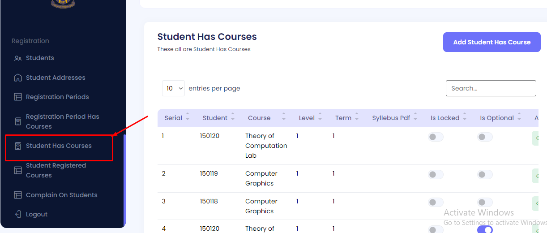547x233 pixels.
Task: Sort table by Serial column
Action: (x=188, y=118)
